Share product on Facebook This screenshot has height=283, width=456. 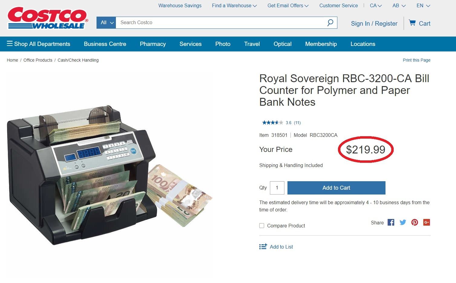point(391,223)
